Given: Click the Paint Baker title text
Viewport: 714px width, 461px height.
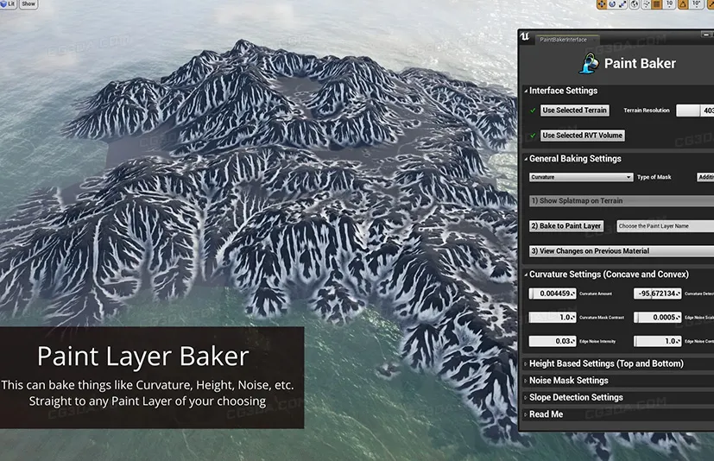Looking at the screenshot, I should coord(640,63).
